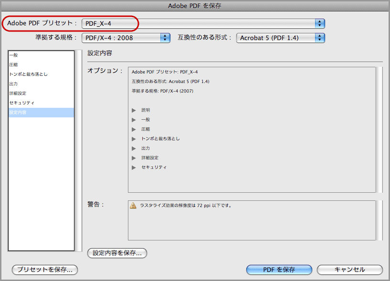Click the left category list scrollbar
Viewport: 390px width, 281px height.
78,151
